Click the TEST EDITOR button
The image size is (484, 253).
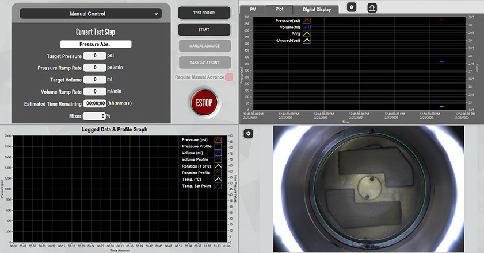coord(204,13)
